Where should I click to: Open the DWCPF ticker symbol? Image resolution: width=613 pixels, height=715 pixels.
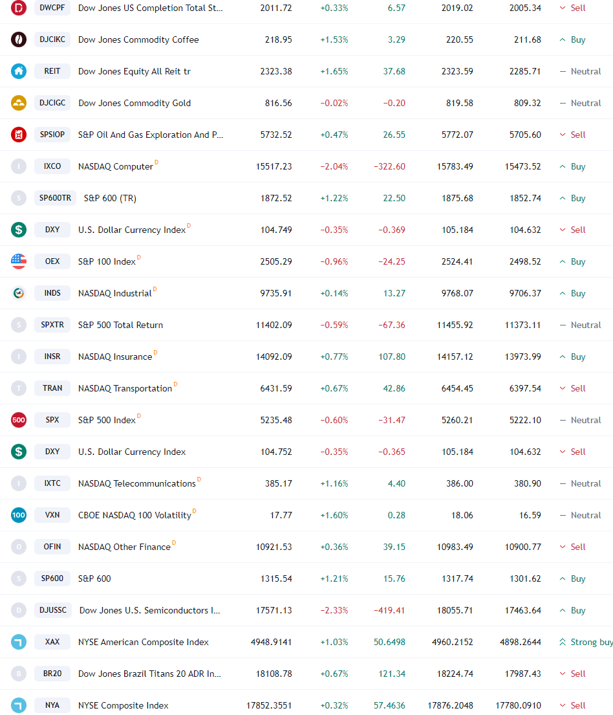pos(52,8)
